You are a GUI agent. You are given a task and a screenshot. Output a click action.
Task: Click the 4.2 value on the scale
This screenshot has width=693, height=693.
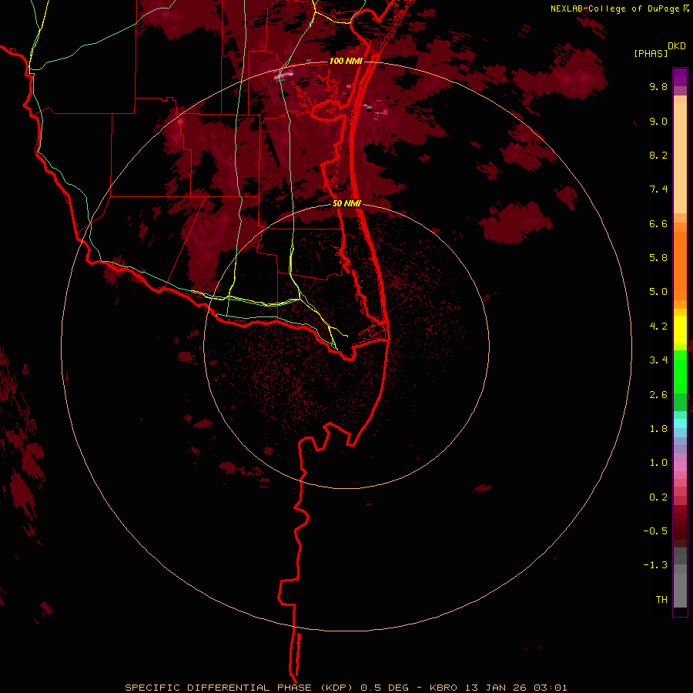pos(658,326)
